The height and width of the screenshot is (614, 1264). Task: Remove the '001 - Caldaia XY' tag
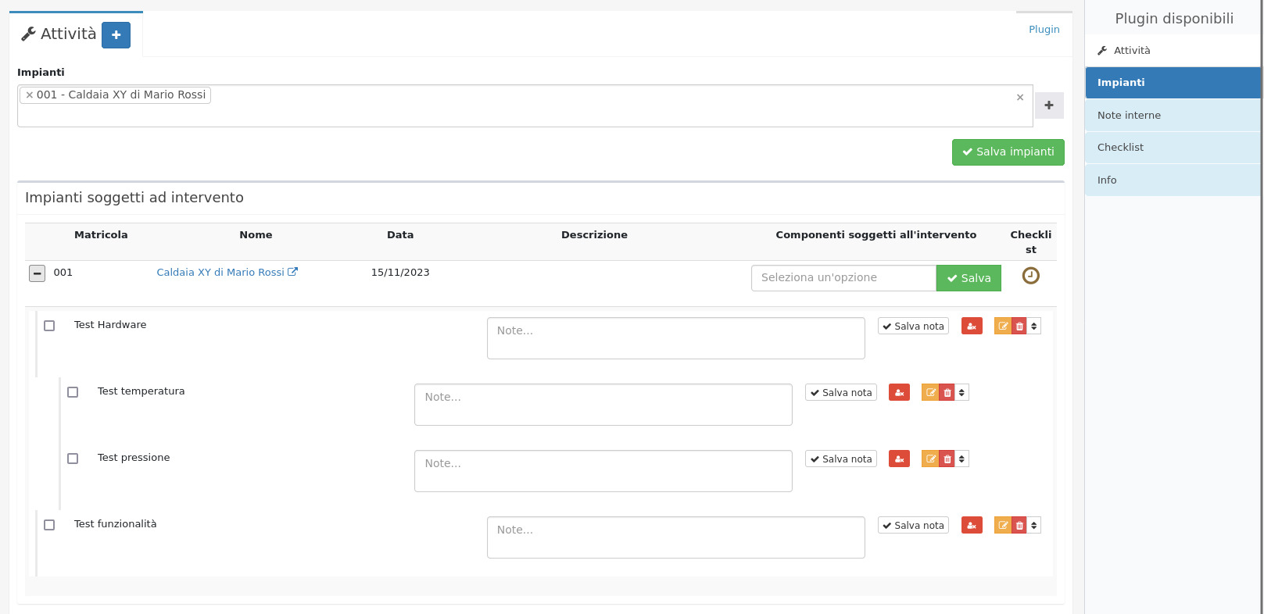(x=30, y=95)
